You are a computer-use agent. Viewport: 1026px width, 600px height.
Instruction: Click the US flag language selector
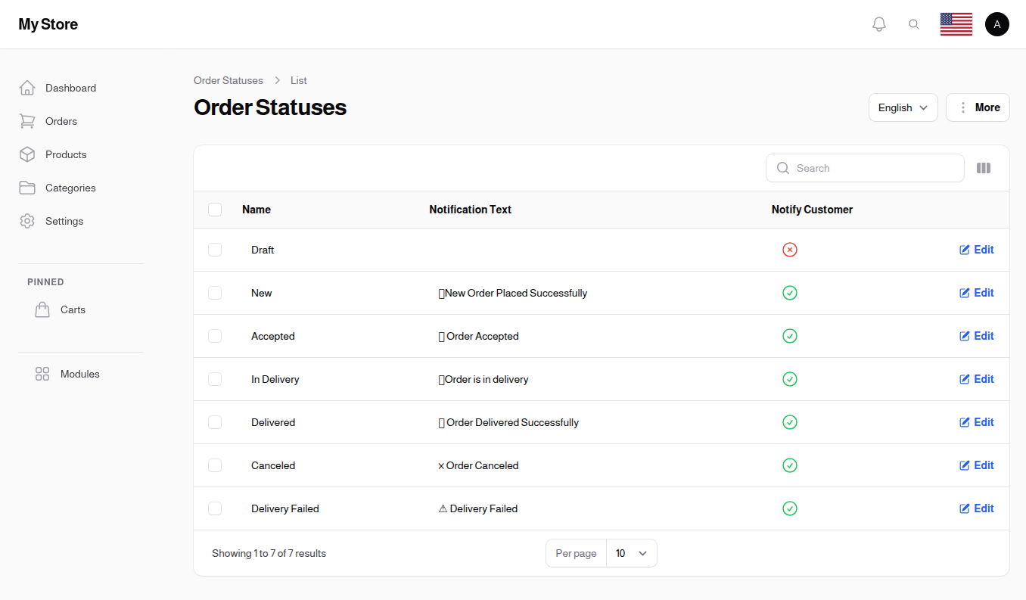click(x=956, y=23)
